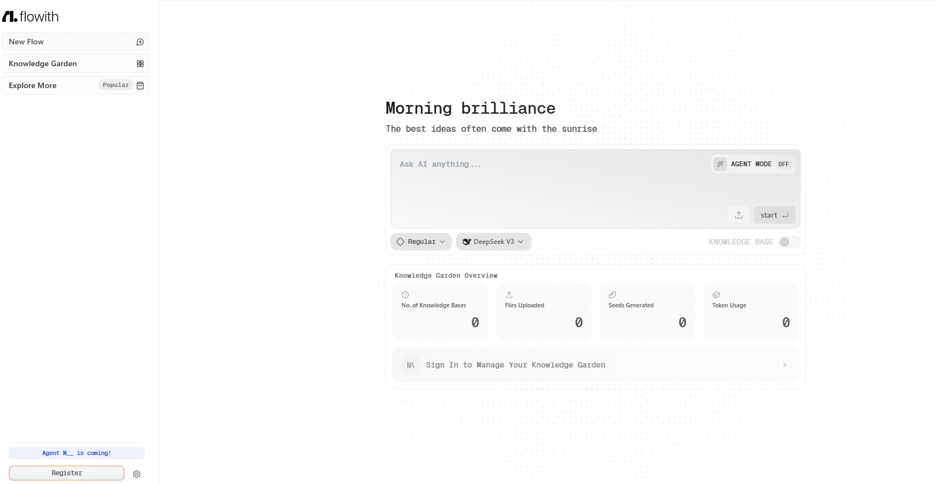
Task: Toggle the Knowledge Base switch
Action: coord(789,242)
